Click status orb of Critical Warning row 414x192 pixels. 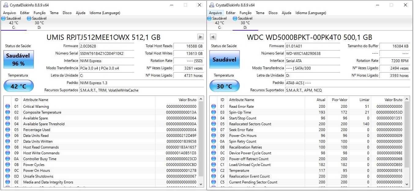(8, 107)
